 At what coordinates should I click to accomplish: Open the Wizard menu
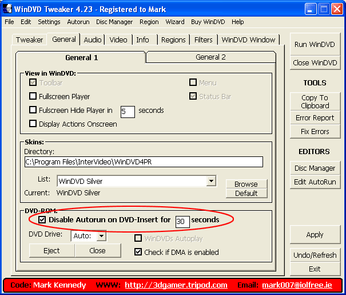(175, 22)
